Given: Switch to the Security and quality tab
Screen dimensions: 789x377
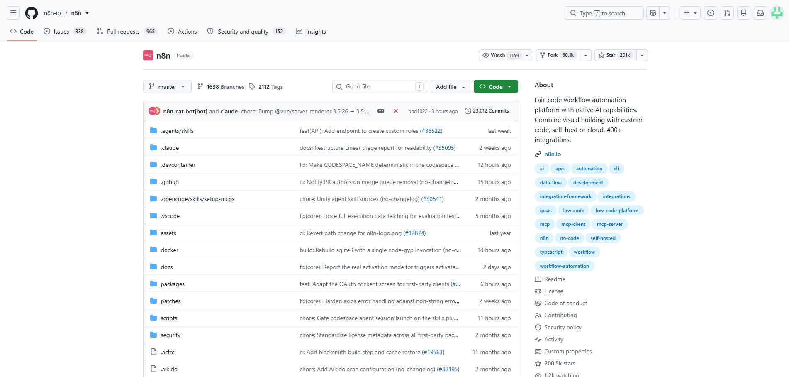Looking at the screenshot, I should pyautogui.click(x=246, y=32).
